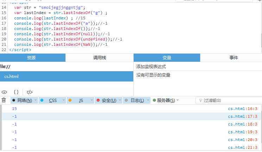
Task: Pretty print source with curly braces icon
Action: coord(16,92)
